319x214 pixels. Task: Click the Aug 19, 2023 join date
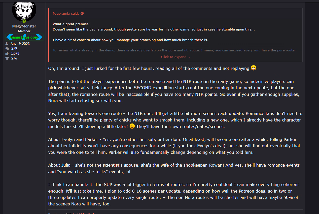click(x=20, y=44)
